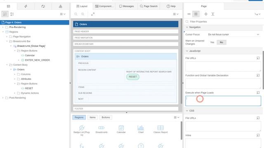The width and height of the screenshot is (264, 148).
Task: Expand the Post-Rendering tree node
Action: tap(3, 98)
